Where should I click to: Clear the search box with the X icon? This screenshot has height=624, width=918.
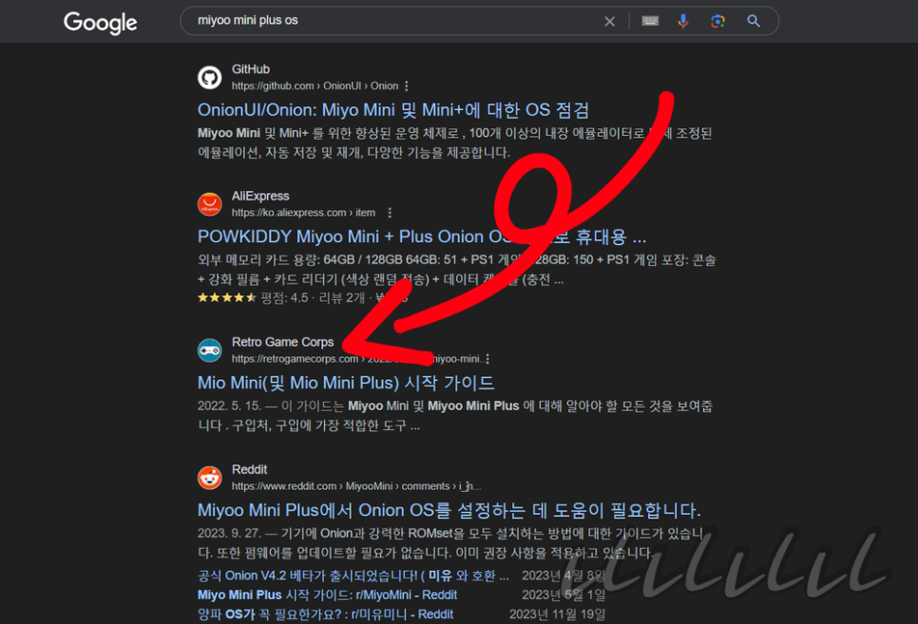[x=609, y=21]
